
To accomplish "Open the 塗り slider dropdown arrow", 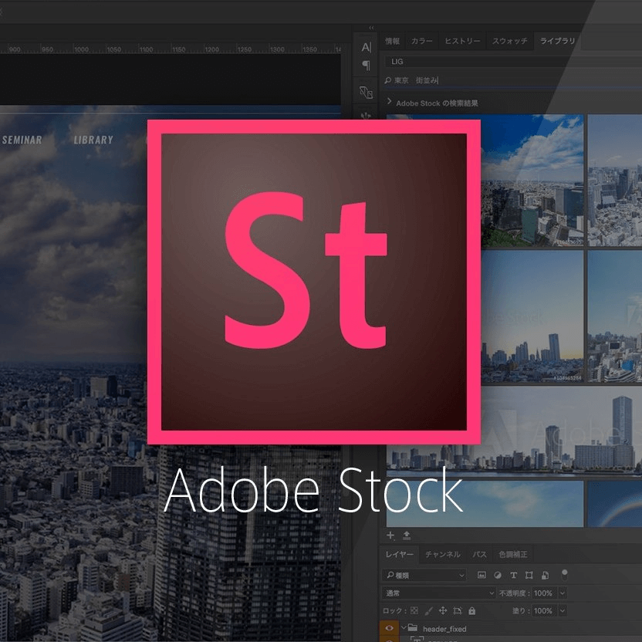I will (x=563, y=610).
